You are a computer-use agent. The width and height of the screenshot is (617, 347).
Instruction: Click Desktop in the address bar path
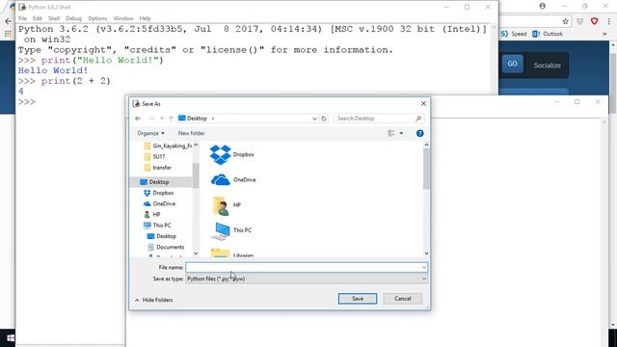[x=197, y=119]
